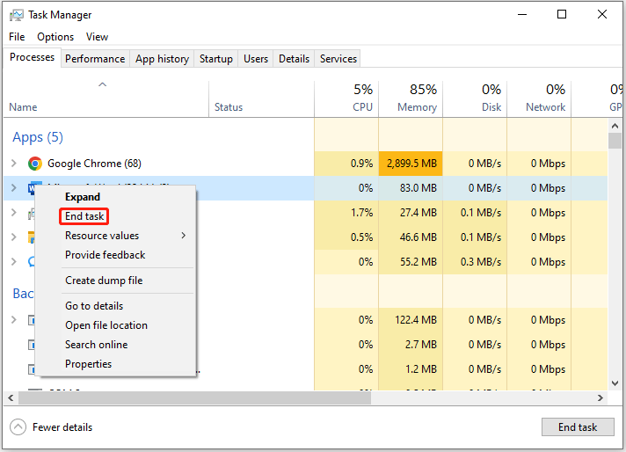Click the vertical scrollbar down arrow
This screenshot has height=452, width=626.
click(x=615, y=383)
